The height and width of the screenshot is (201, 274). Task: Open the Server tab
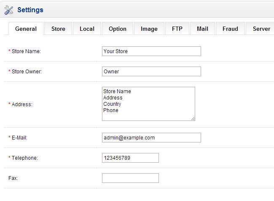(261, 29)
